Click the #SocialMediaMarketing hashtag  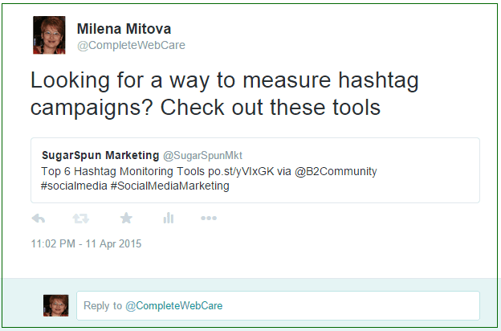[x=170, y=186]
